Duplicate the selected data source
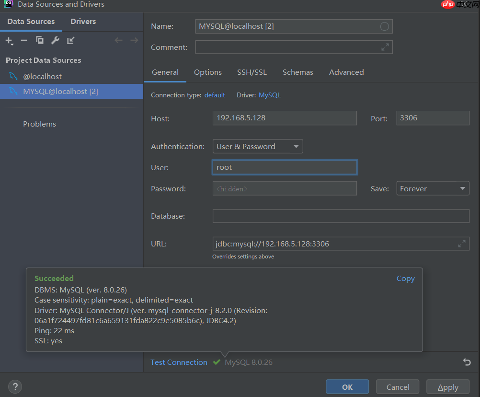This screenshot has width=480, height=397. 39,40
